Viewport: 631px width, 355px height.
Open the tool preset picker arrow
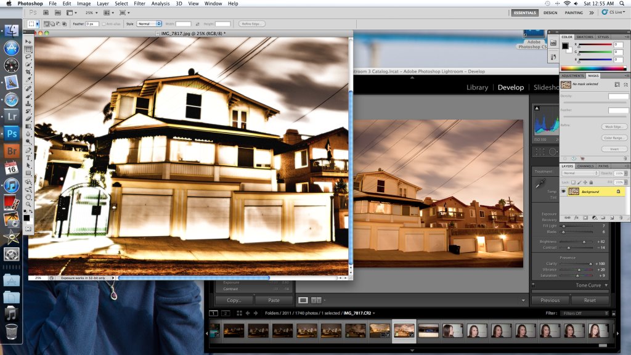[x=38, y=24]
